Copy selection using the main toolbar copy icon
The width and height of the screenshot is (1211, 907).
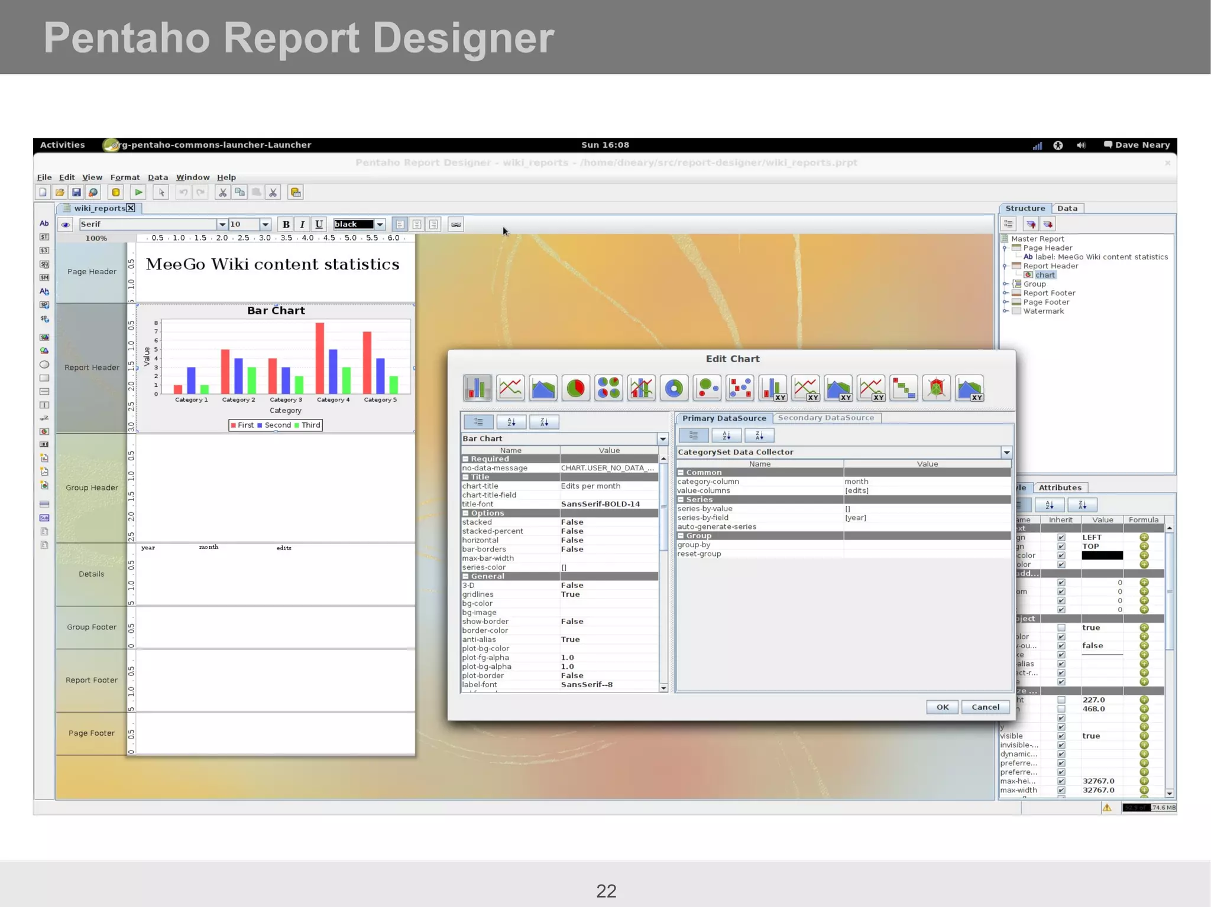click(x=239, y=192)
